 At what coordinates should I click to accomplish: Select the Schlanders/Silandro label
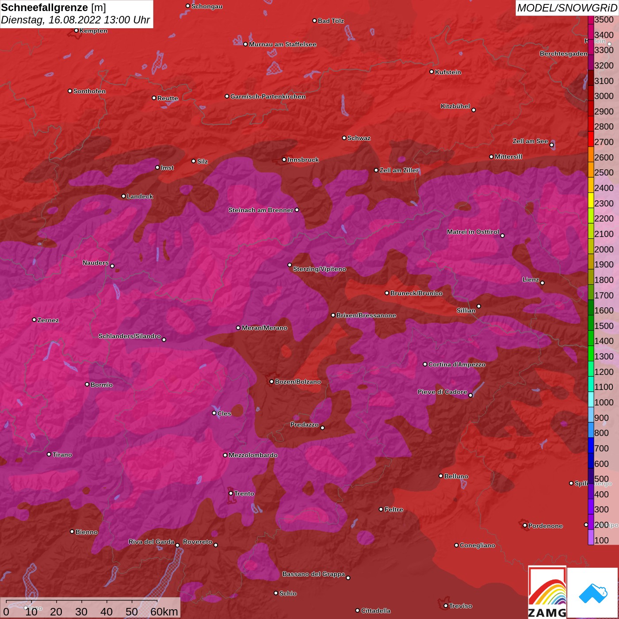[130, 336]
